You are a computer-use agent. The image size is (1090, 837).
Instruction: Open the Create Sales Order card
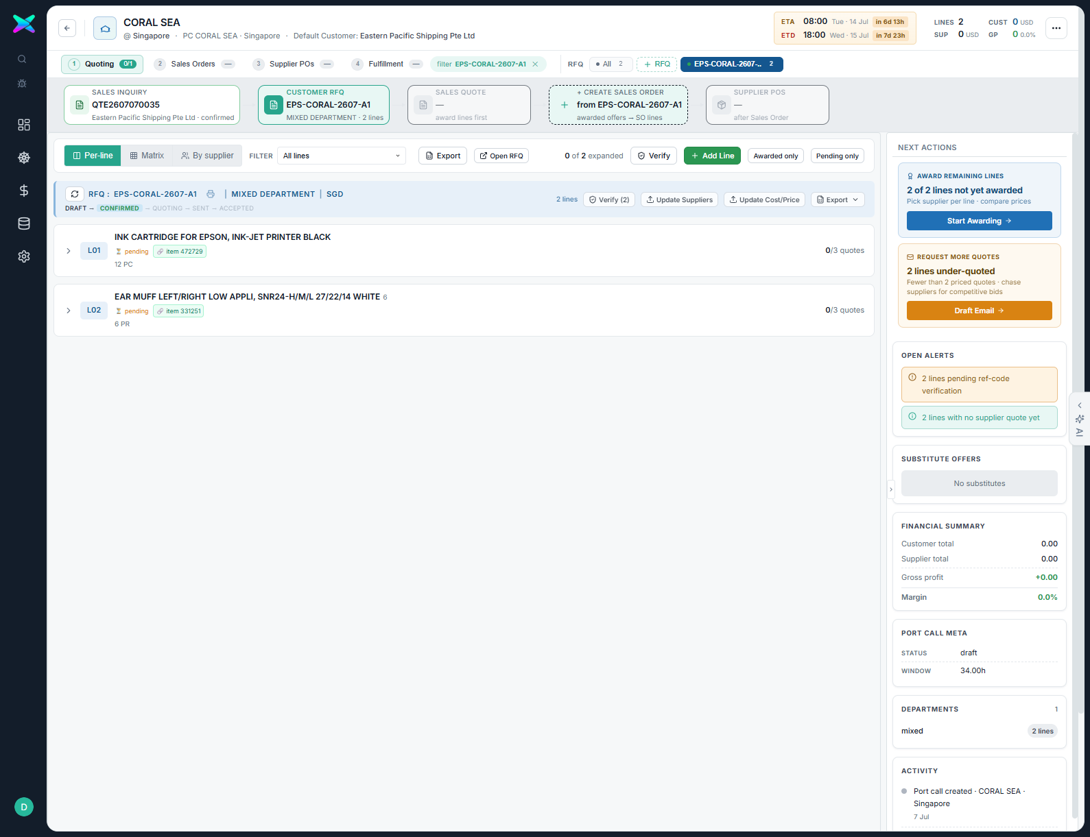pyautogui.click(x=618, y=105)
